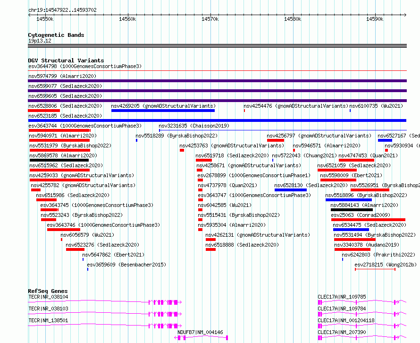Click nsv5531494 ByrskaBishop2022 label
The height and width of the screenshot is (343, 420).
[x=375, y=235]
